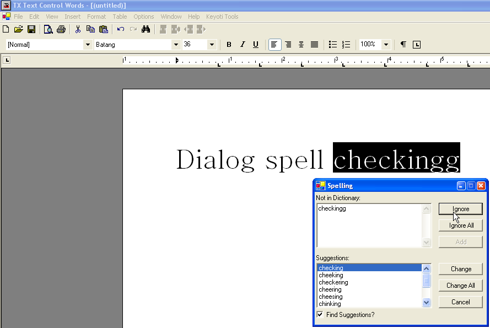Click the tab-stop icon beside the paragraph mark
This screenshot has height=328, width=490.
coord(417,45)
